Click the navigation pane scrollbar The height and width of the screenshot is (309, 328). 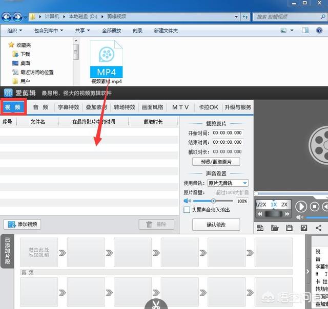pos(76,52)
